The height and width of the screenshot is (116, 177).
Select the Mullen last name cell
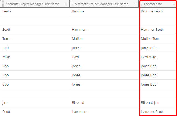pos(104,39)
